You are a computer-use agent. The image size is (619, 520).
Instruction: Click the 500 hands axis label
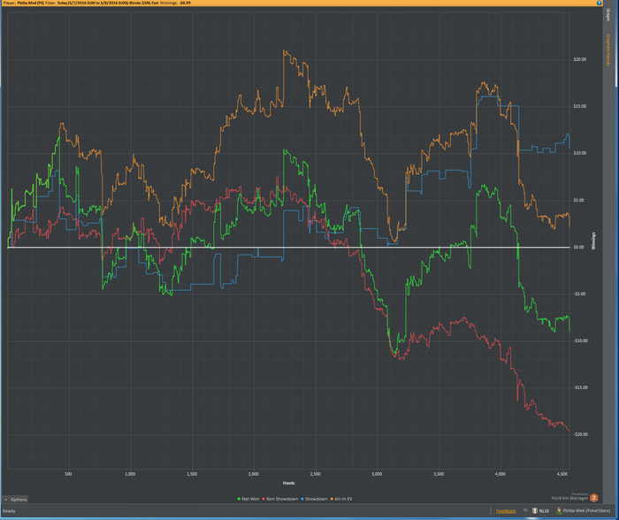pos(68,474)
